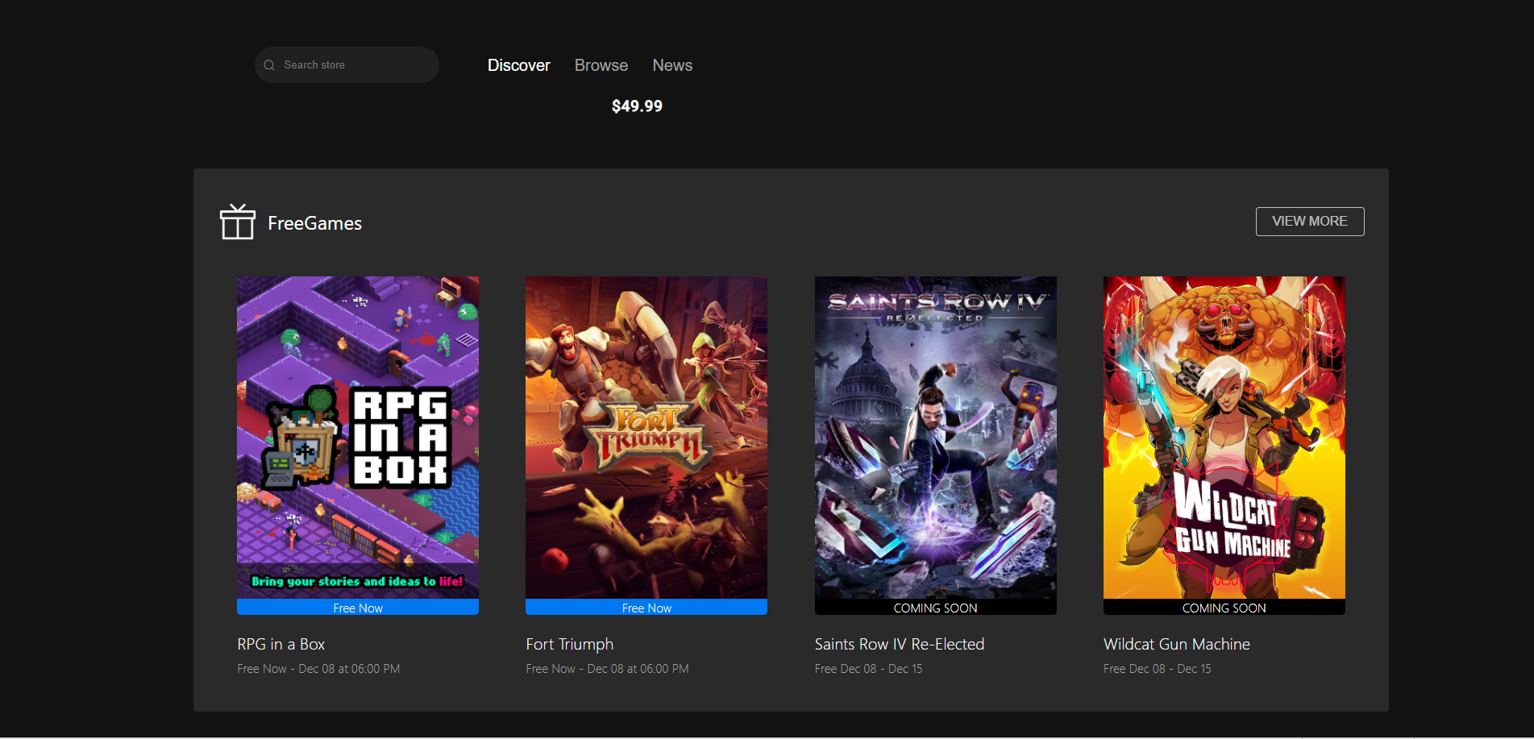Screen dimensions: 1534x739
Task: Open the Wildcat Gun Machine cover
Action: point(1224,438)
